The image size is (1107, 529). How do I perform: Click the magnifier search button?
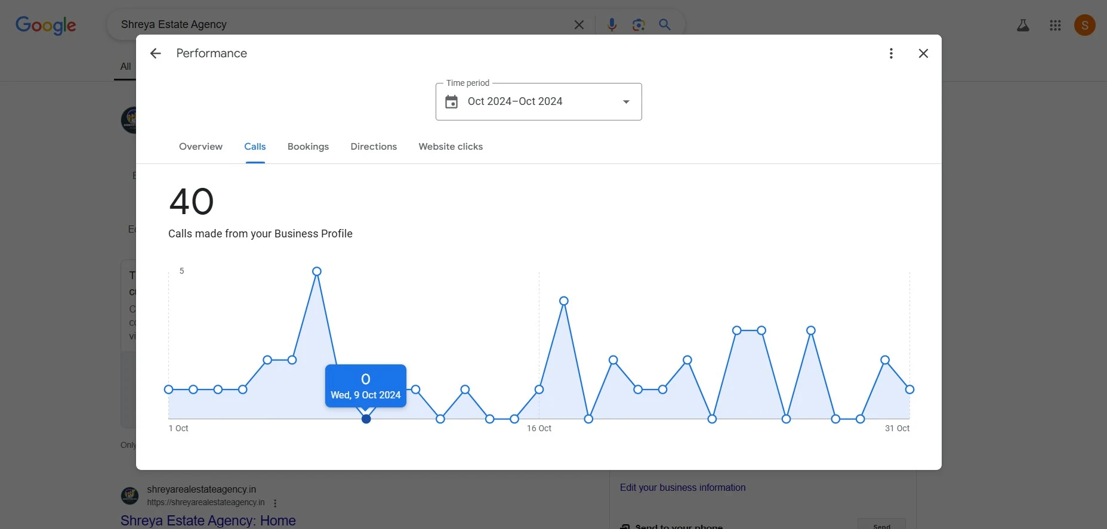point(665,24)
